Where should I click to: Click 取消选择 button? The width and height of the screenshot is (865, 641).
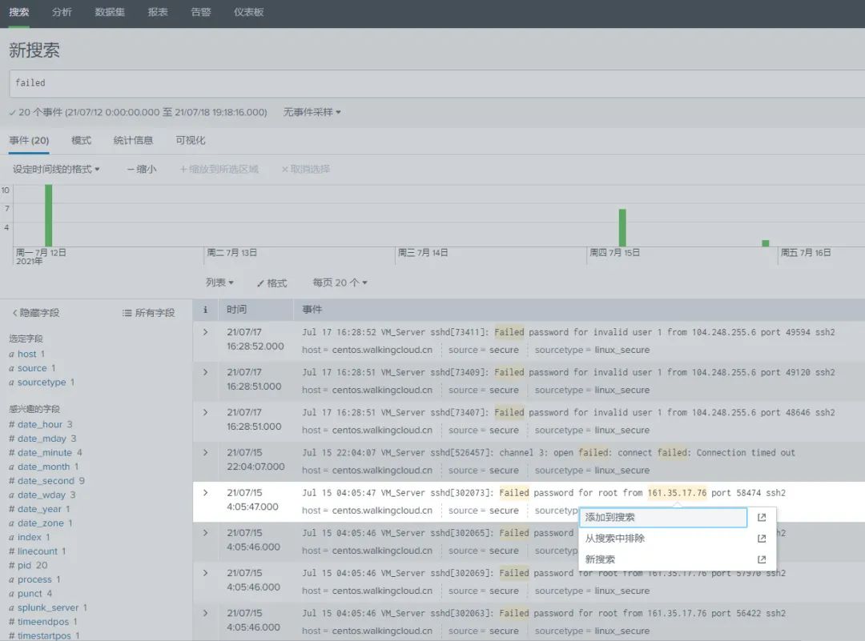pyautogui.click(x=306, y=169)
